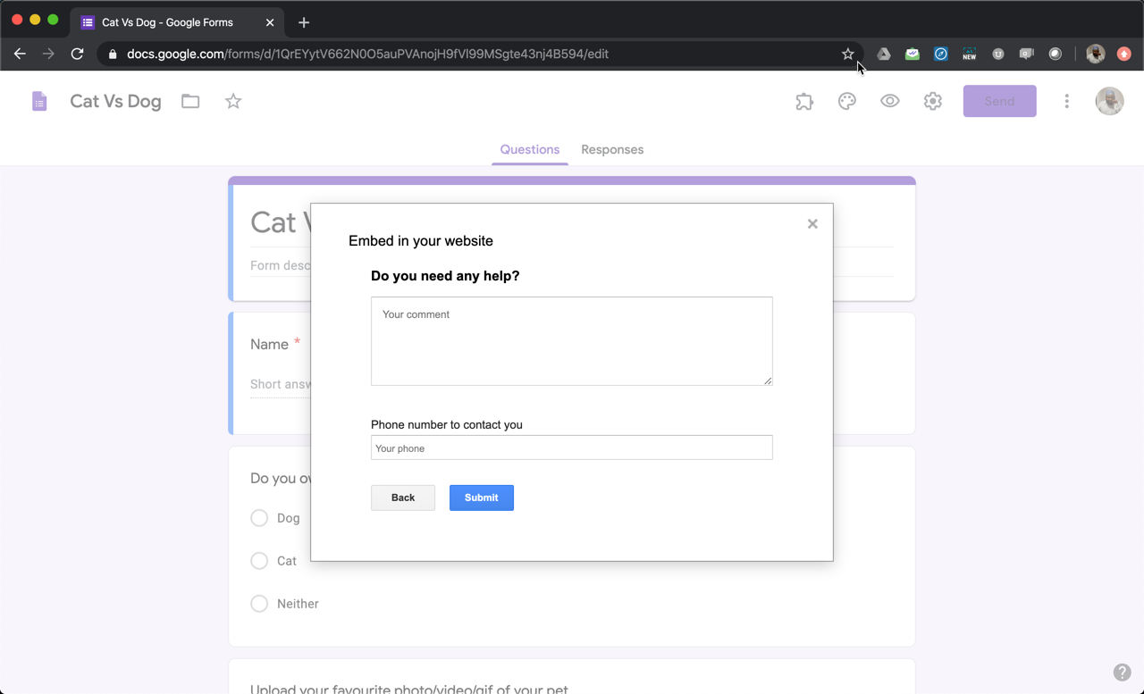
Task: Open Google Forms settings gear
Action: 932,101
